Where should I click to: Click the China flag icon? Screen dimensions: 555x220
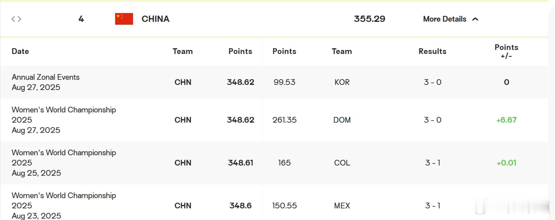point(124,19)
